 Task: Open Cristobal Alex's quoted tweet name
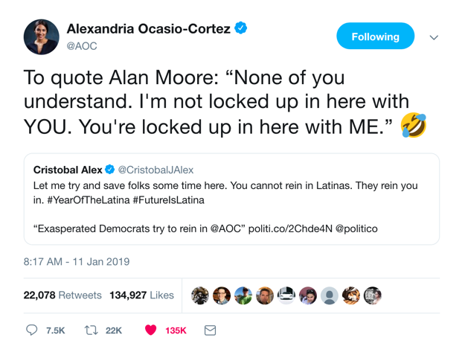coord(68,170)
